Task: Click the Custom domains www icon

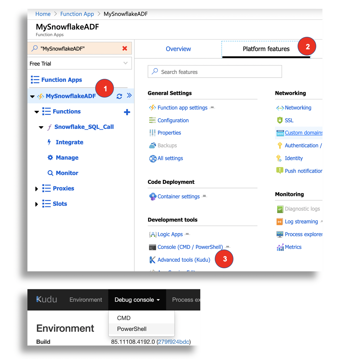Action: 280,133
